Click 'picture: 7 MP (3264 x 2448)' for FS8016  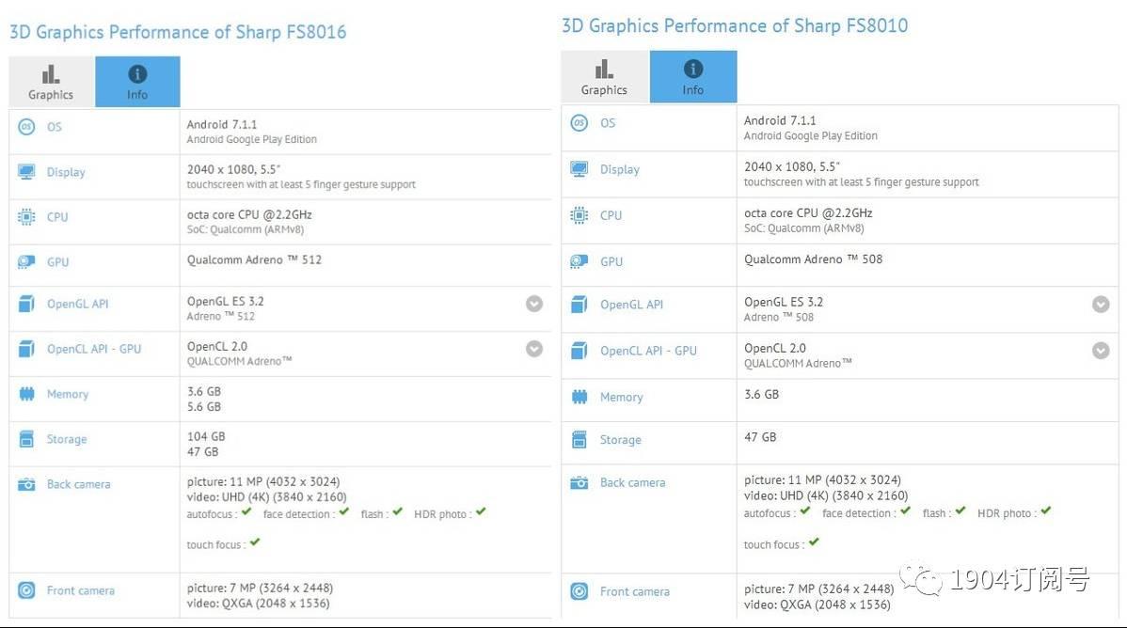coord(261,588)
